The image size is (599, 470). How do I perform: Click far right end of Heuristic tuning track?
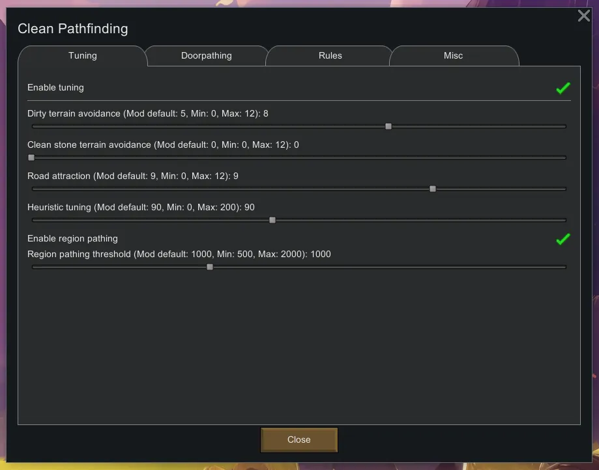point(564,220)
